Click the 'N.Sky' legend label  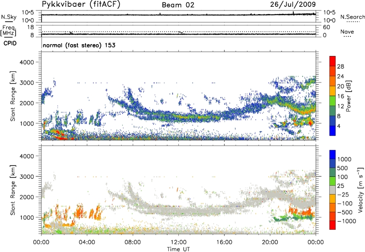click(9, 17)
